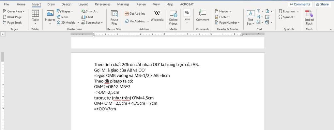Screen dimensions: 334x130
Task: Click the WordArt icon
Action: point(258,17)
